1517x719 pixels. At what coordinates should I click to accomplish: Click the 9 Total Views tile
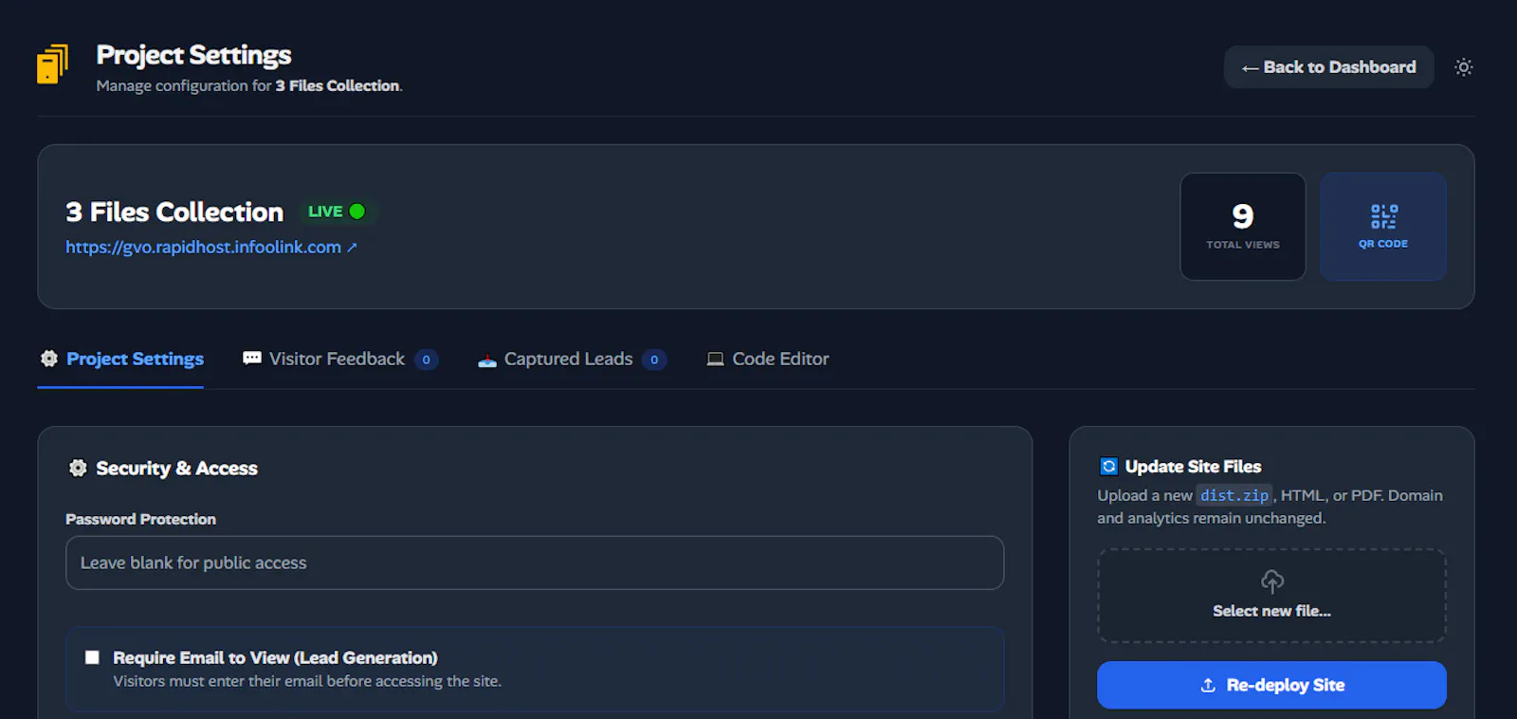pyautogui.click(x=1243, y=227)
